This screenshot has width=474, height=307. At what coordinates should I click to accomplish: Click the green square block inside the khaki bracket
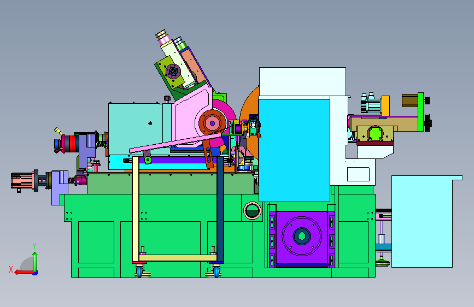tap(375, 133)
